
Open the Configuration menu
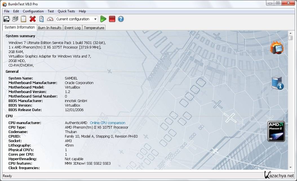pos(33,11)
